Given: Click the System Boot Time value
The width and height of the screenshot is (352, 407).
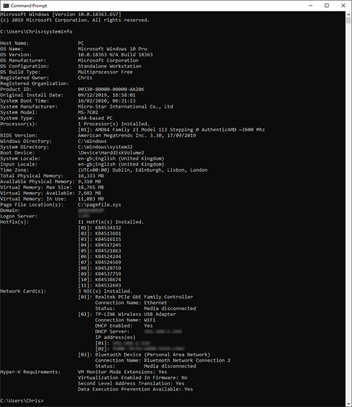Looking at the screenshot, I should click(x=106, y=101).
